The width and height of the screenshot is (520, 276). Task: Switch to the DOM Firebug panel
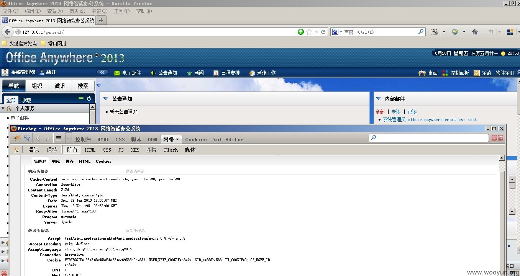[x=153, y=140]
